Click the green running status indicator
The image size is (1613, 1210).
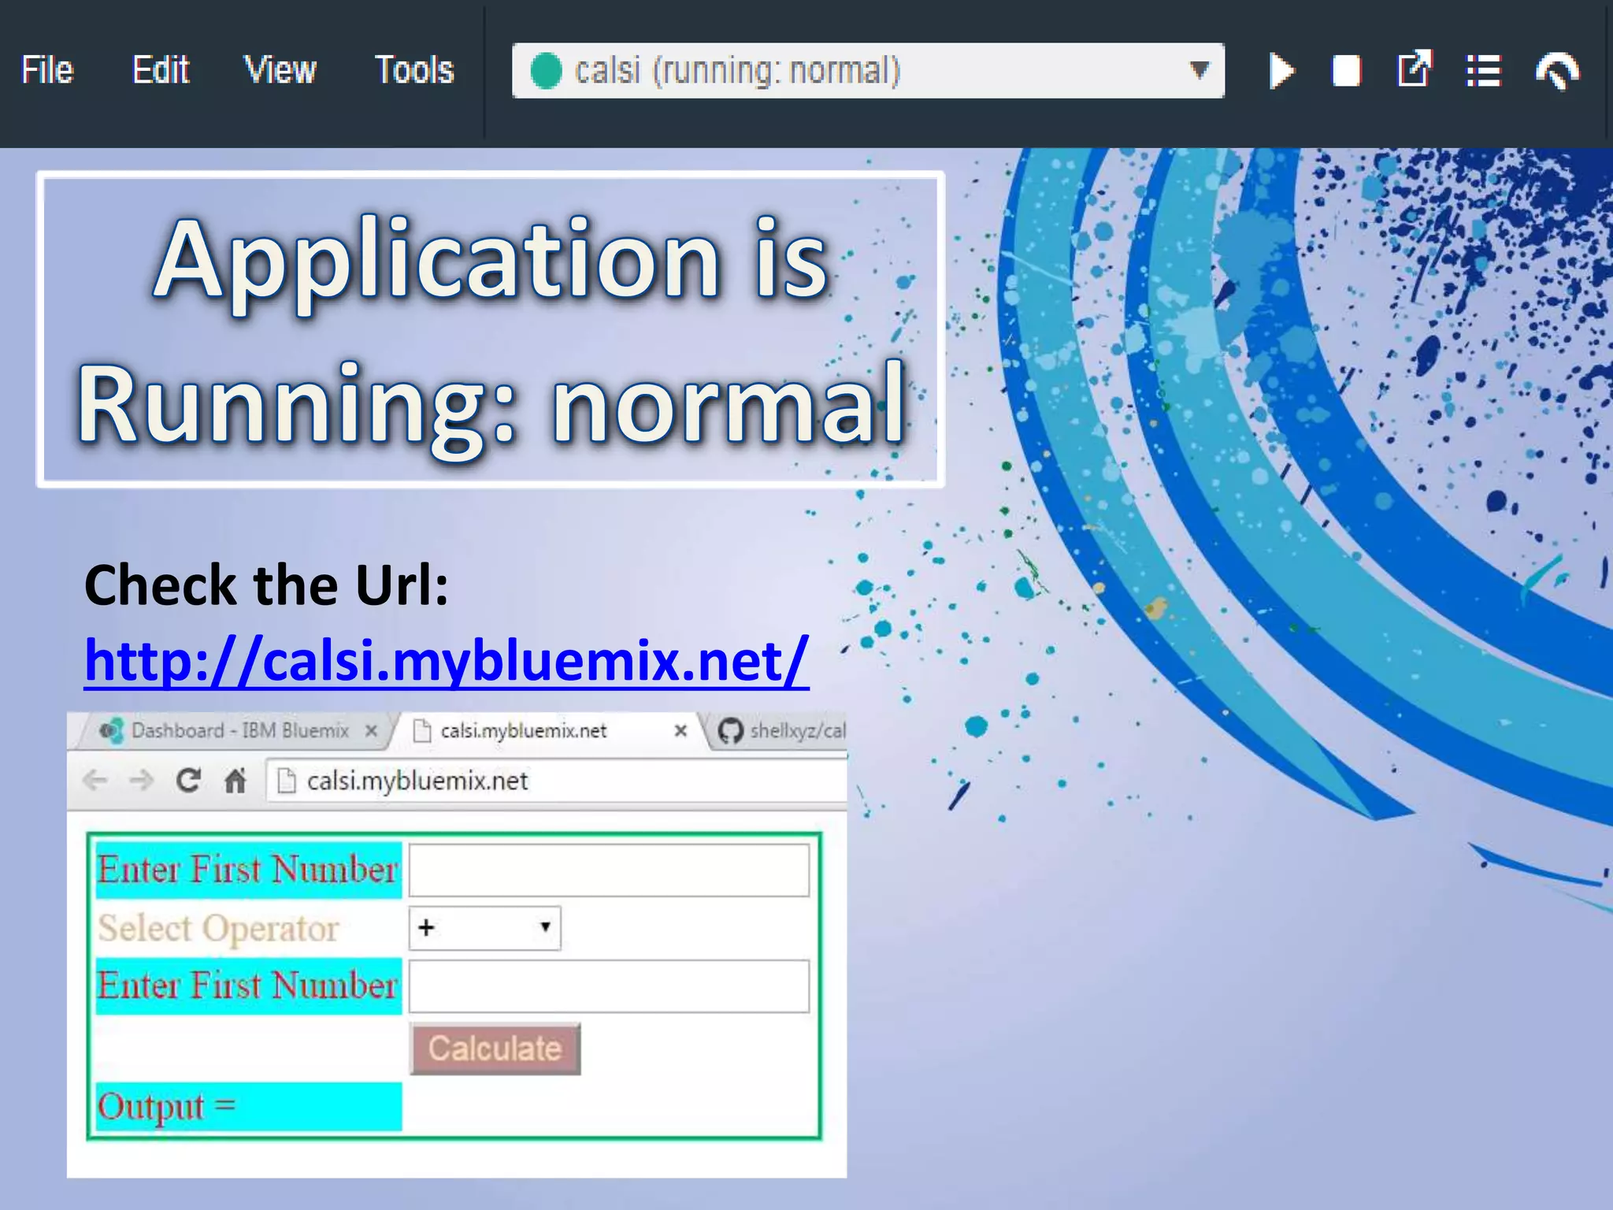pyautogui.click(x=546, y=71)
